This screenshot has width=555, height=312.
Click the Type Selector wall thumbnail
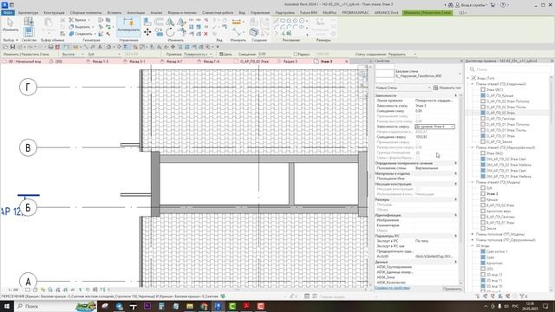pos(384,73)
